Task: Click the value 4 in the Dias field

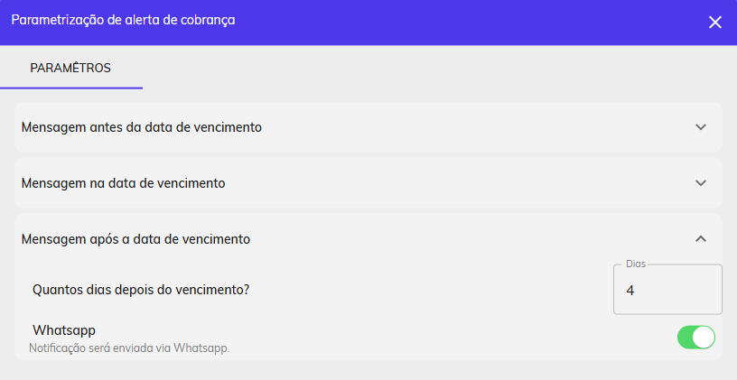Action: tap(630, 291)
